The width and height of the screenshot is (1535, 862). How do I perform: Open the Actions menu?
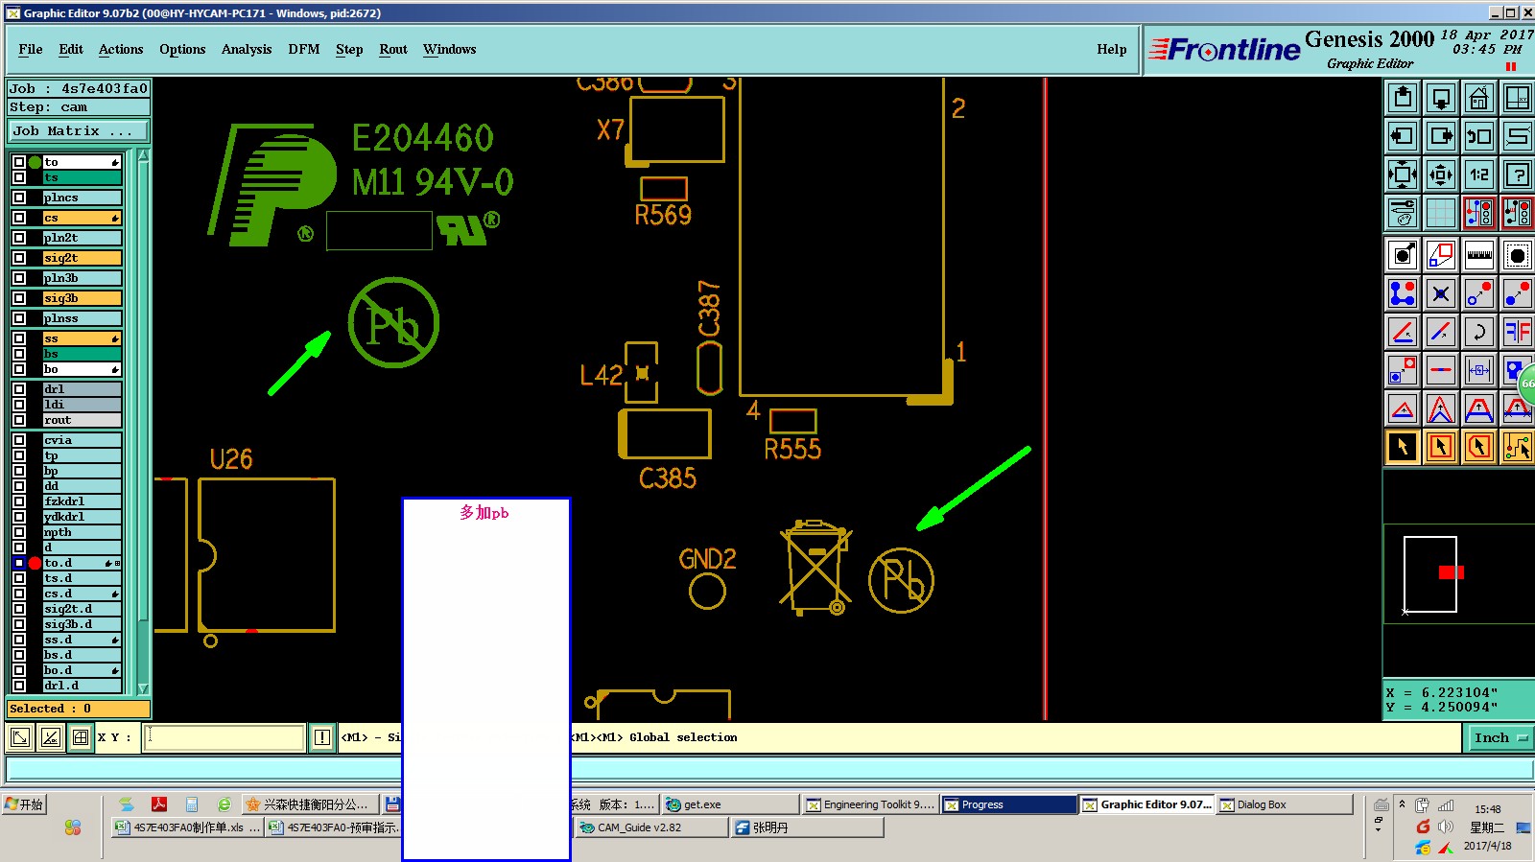(121, 50)
